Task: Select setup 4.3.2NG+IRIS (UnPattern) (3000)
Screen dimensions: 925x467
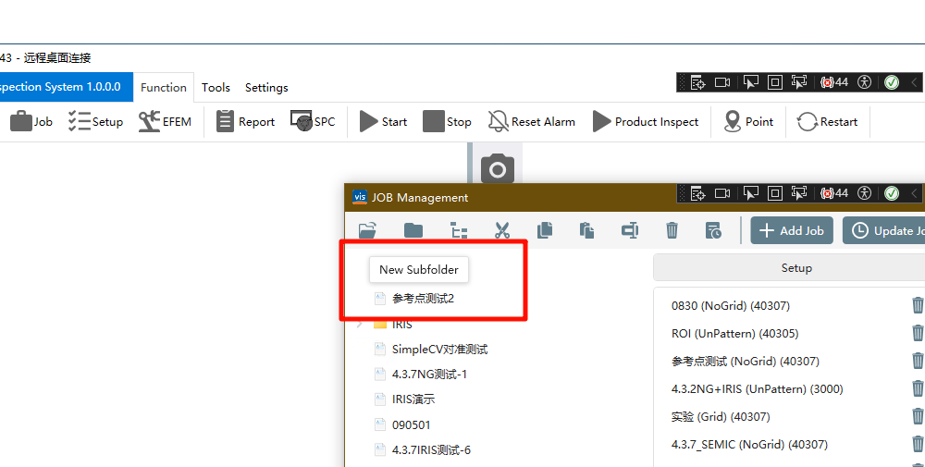Action: [758, 389]
